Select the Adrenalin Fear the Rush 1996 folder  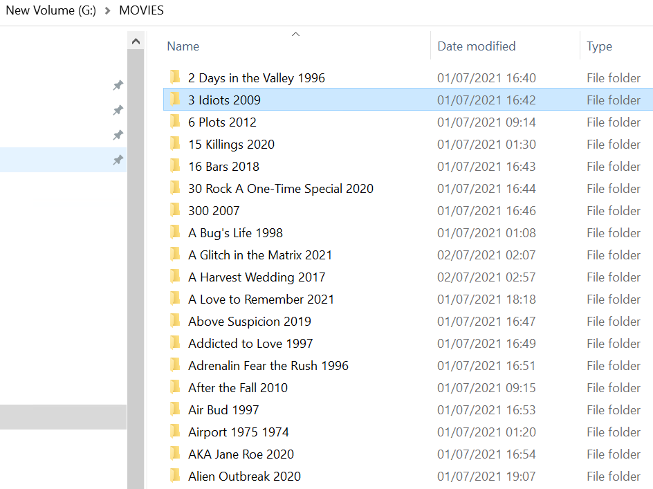coord(268,365)
